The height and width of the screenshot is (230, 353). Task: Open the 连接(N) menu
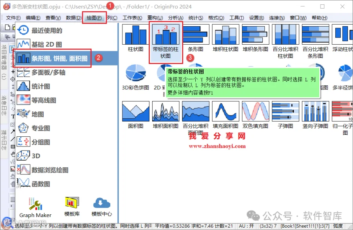click(x=277, y=18)
